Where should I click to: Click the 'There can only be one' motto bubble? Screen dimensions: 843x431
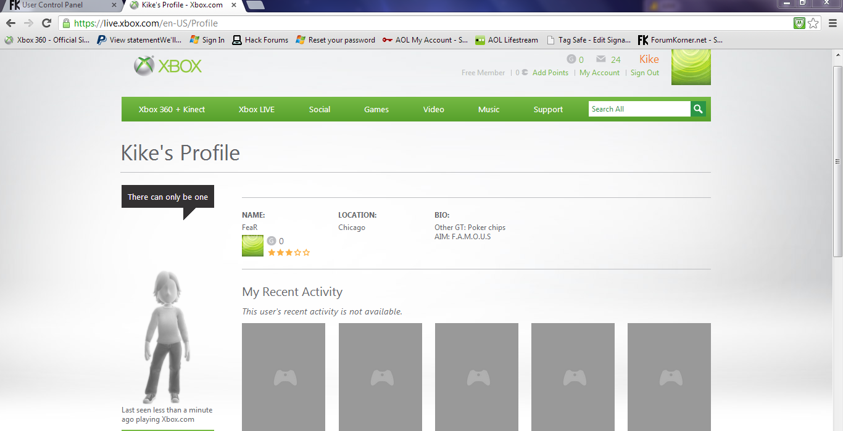(x=168, y=197)
